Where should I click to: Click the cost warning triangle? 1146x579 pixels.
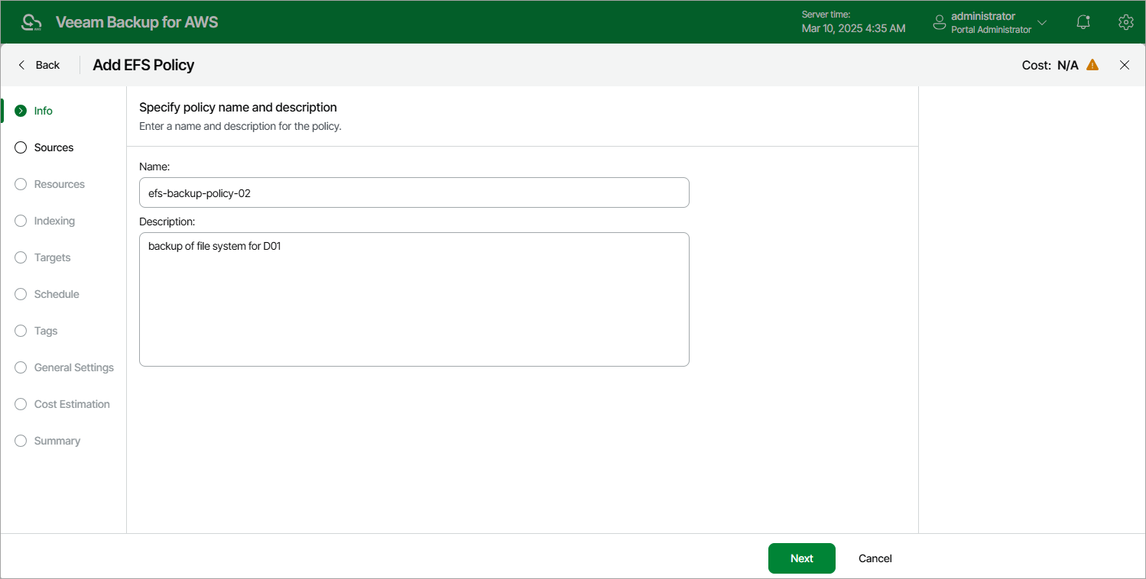pyautogui.click(x=1092, y=65)
